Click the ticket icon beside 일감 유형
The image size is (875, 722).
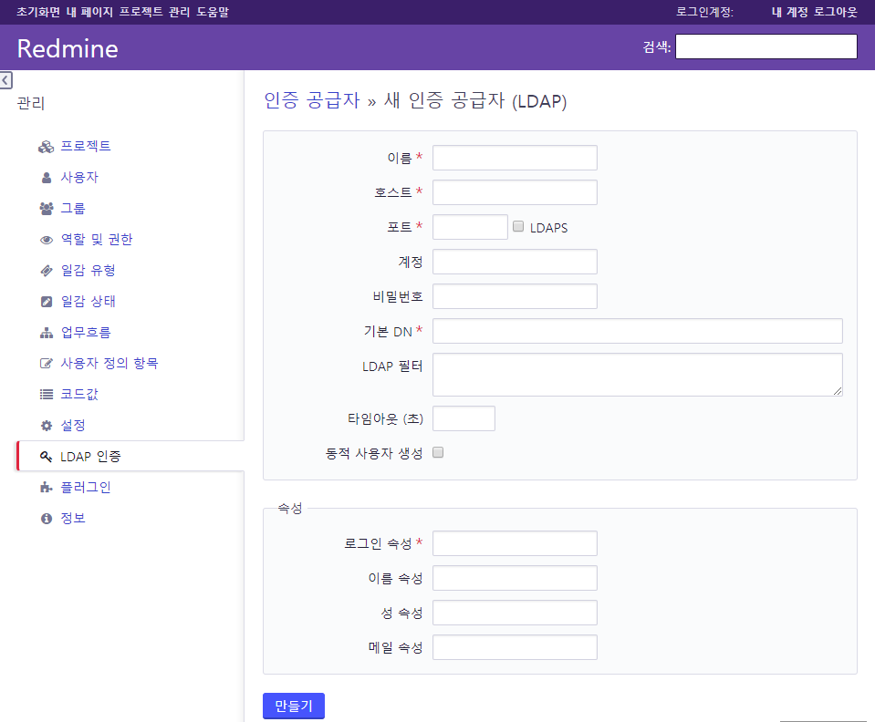[47, 271]
